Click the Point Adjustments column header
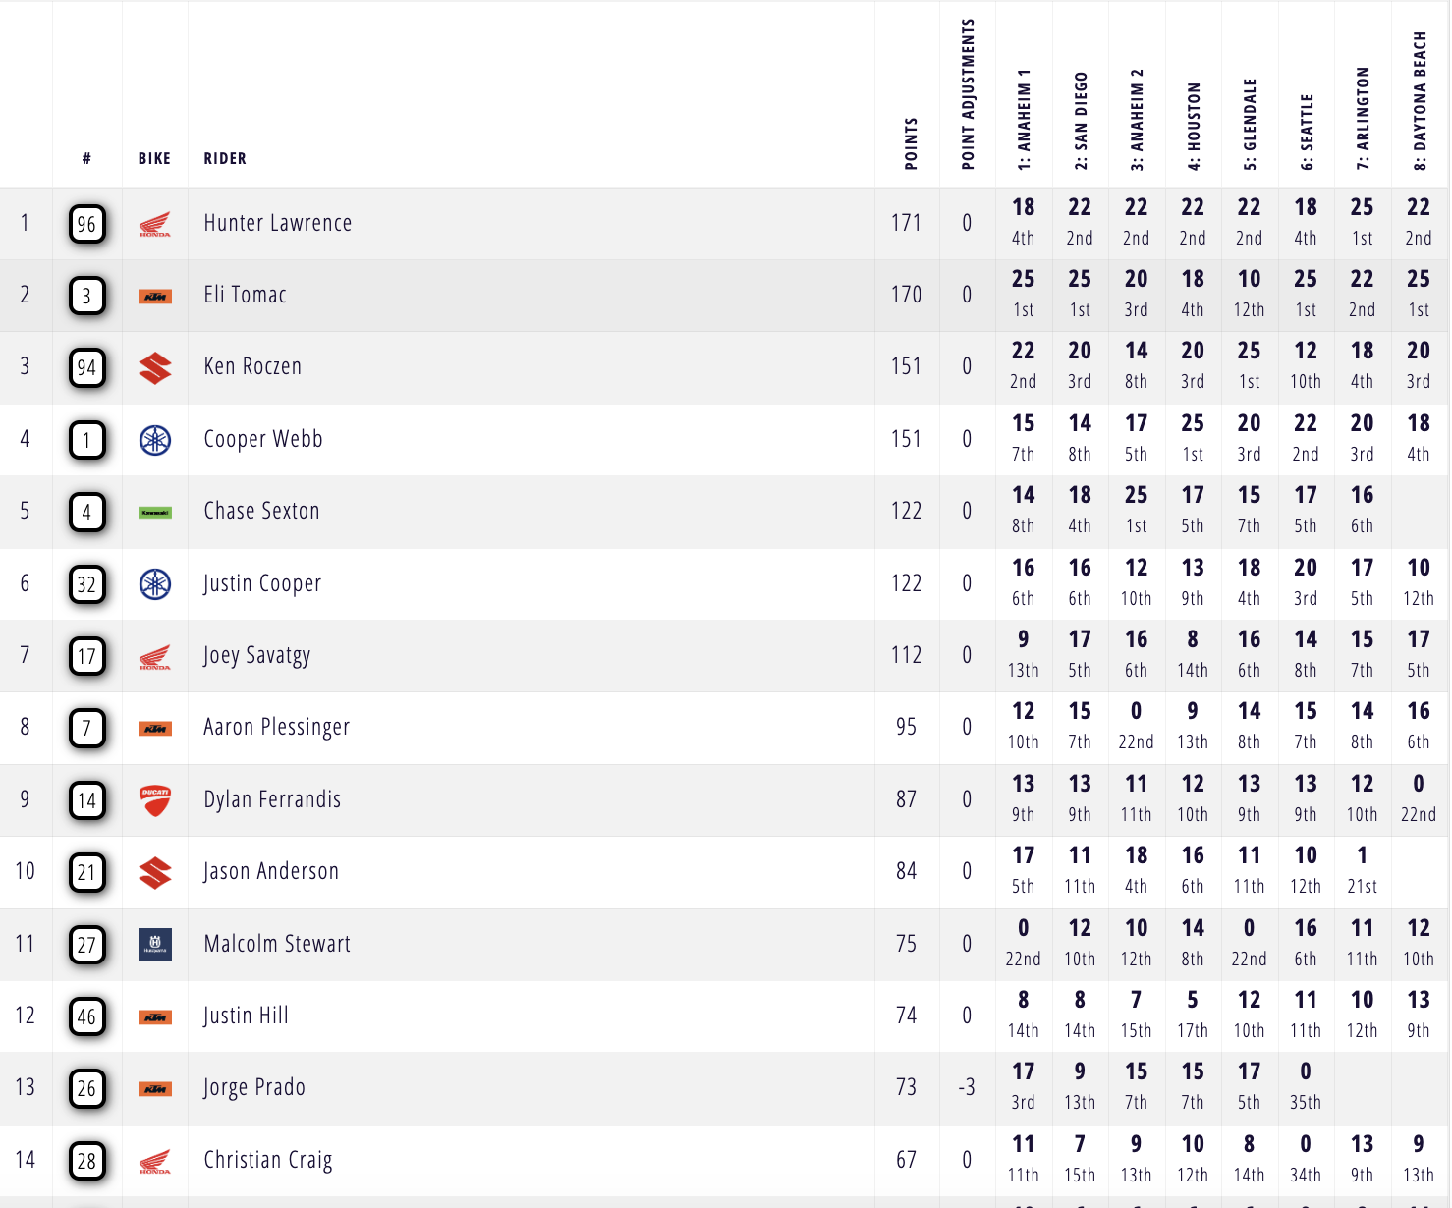The width and height of the screenshot is (1452, 1208). (x=968, y=94)
